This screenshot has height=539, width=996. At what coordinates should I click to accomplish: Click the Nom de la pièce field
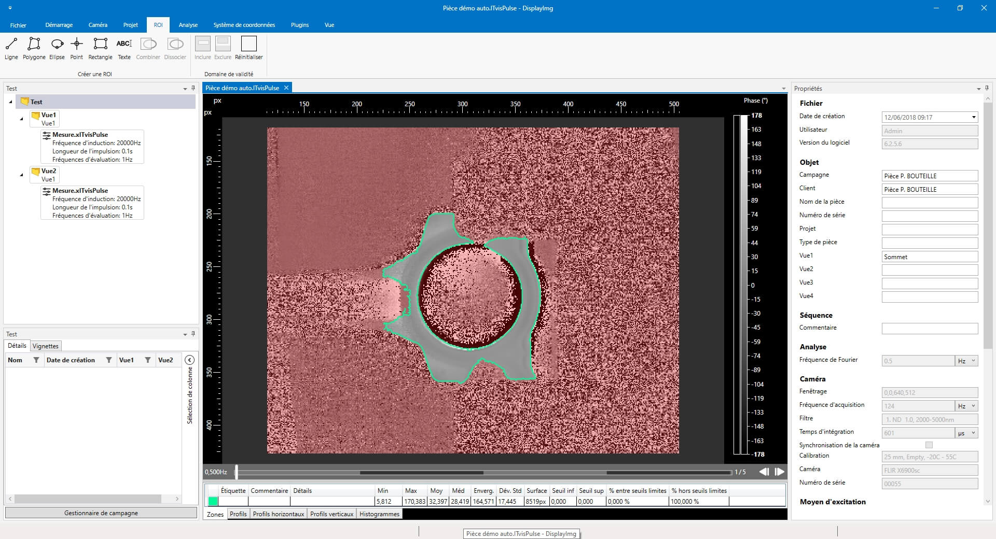930,203
